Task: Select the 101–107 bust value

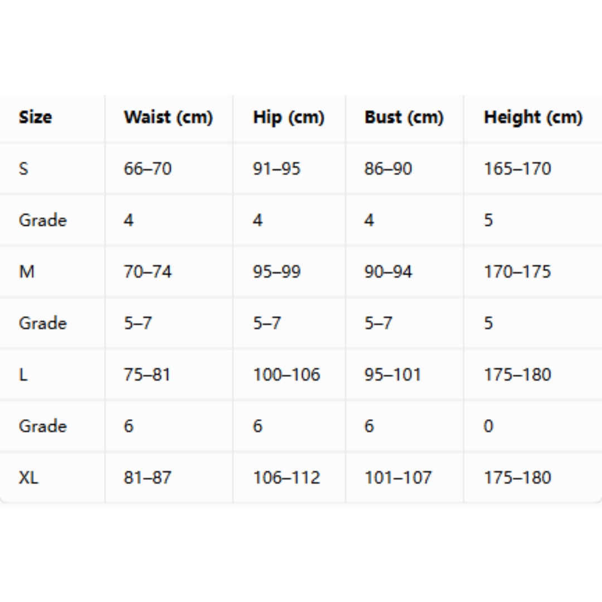Action: click(398, 478)
